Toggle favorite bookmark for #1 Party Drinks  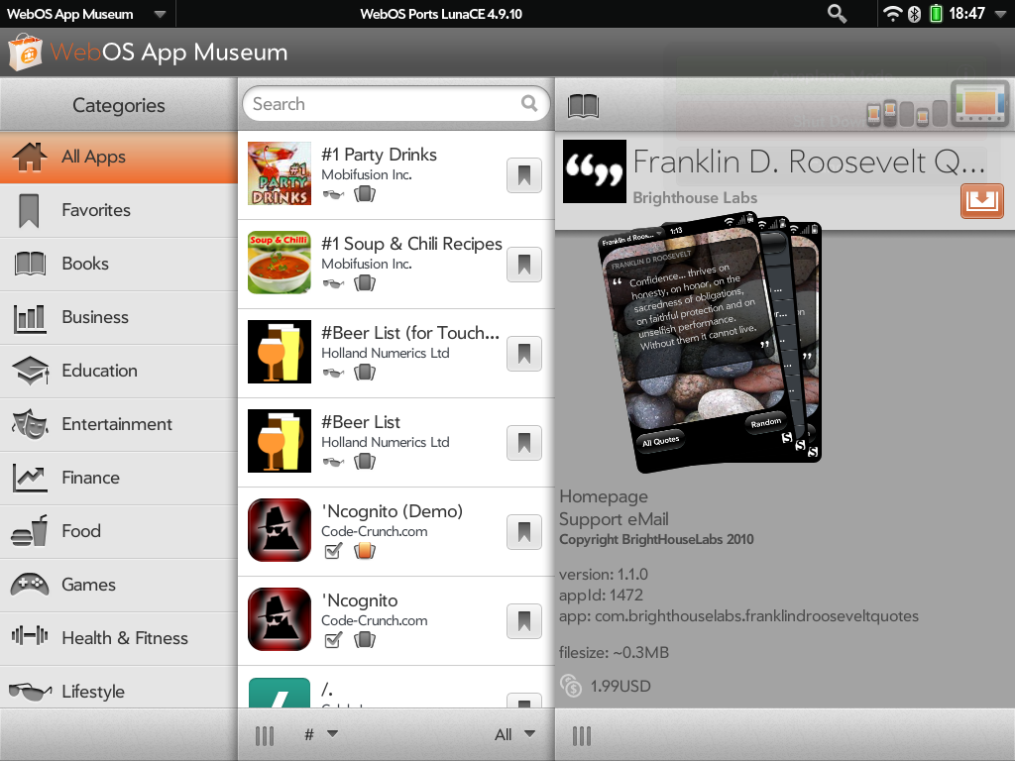coord(524,175)
